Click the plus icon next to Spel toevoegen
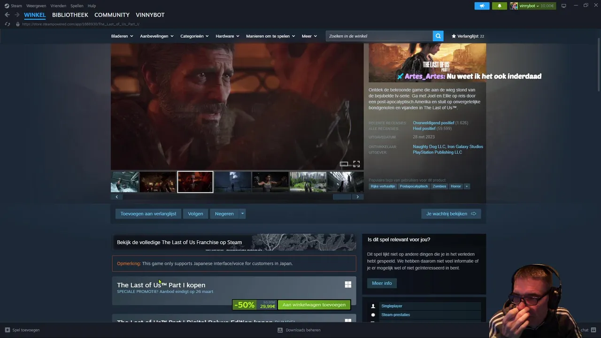601x338 pixels. pyautogui.click(x=7, y=330)
